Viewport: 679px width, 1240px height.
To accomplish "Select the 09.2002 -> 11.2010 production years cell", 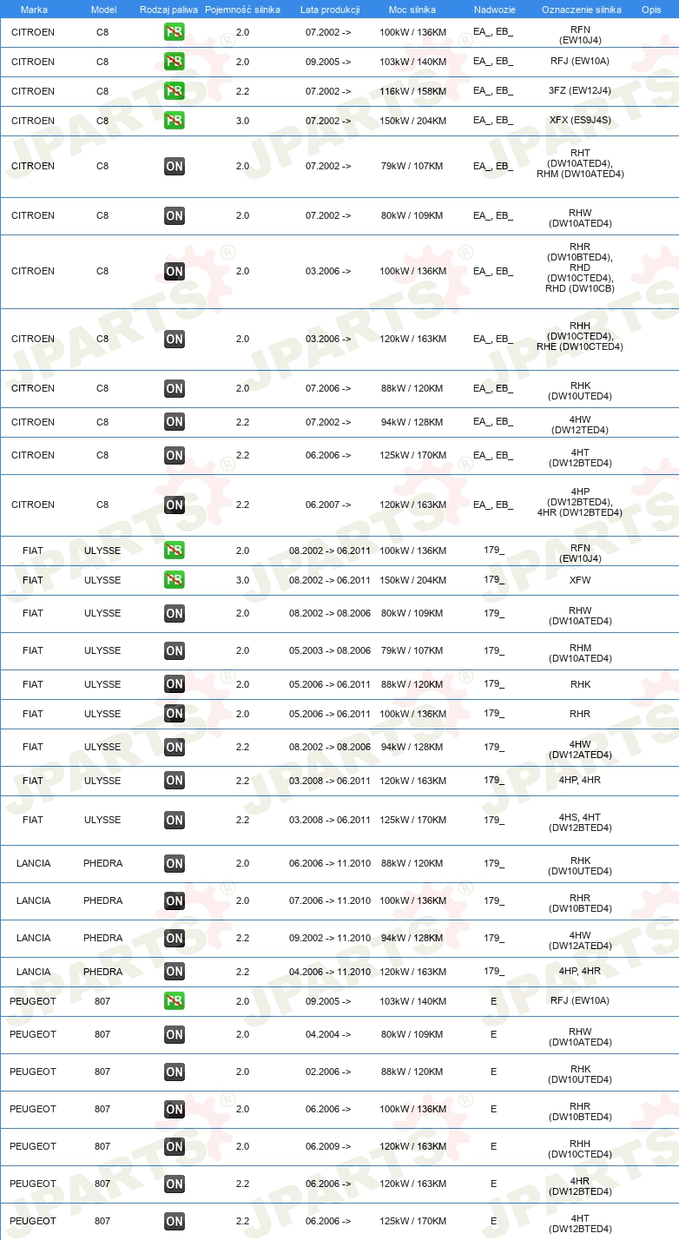I will coord(330,938).
